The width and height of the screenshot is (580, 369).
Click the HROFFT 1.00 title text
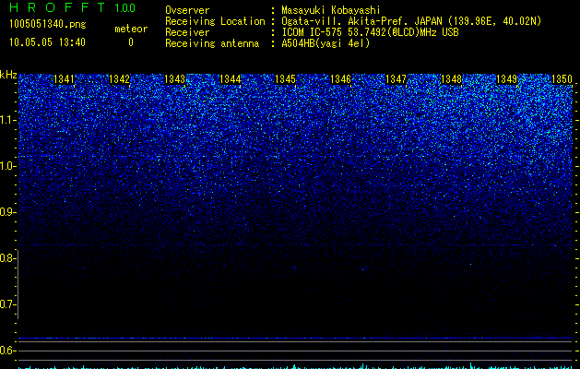tap(72, 7)
